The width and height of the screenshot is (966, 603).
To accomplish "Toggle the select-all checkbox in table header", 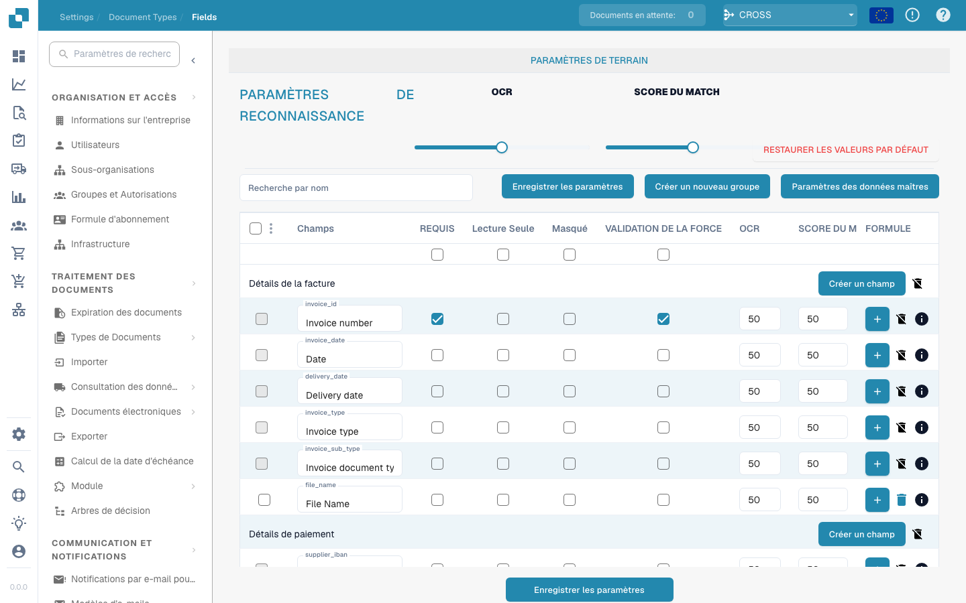I will 256,228.
